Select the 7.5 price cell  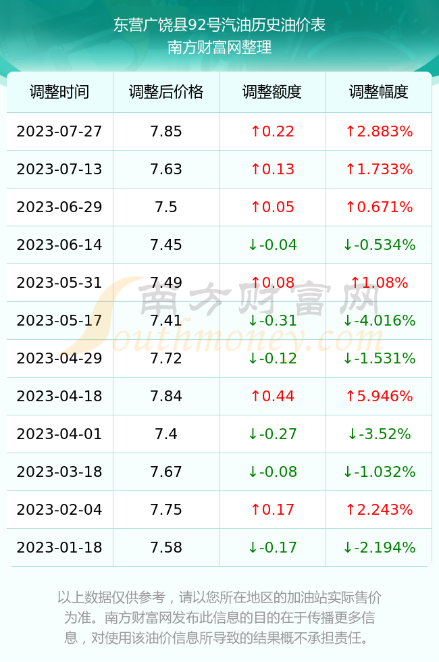pyautogui.click(x=166, y=207)
